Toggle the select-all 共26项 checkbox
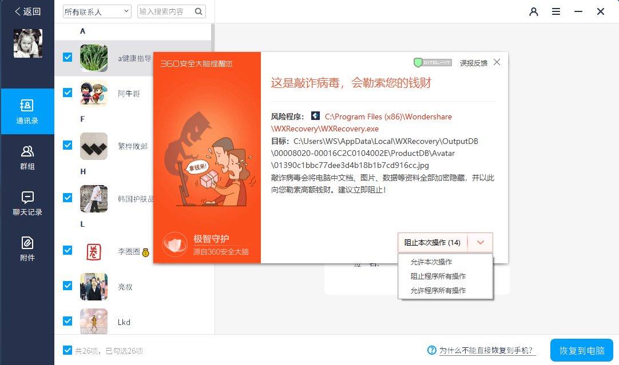 coord(68,350)
